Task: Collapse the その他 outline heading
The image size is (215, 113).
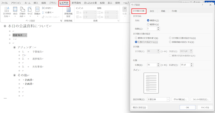Action: click(x=14, y=75)
